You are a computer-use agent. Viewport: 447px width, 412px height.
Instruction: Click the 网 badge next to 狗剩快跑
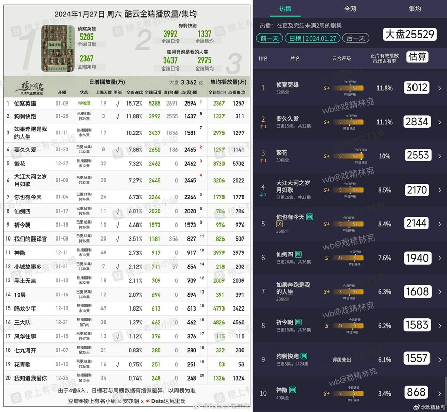pyautogui.click(x=304, y=356)
